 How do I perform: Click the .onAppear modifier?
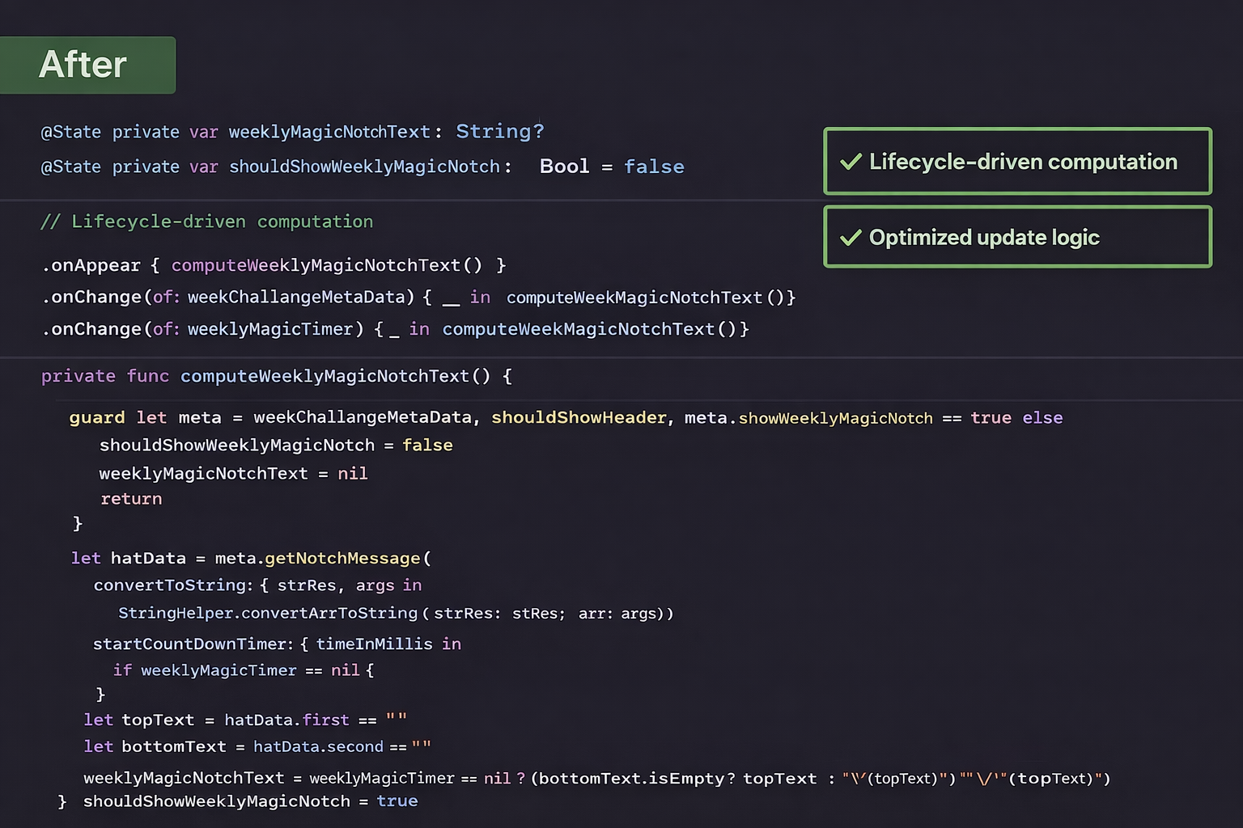pyautogui.click(x=91, y=265)
